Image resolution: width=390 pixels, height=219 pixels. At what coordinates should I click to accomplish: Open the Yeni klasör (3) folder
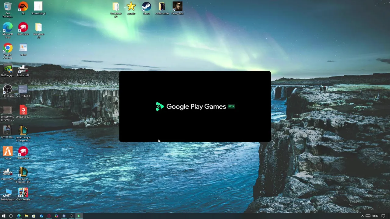[38, 30]
